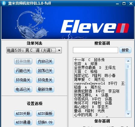
Task: Click the song list scroll up arrow
Action: click(128, 61)
